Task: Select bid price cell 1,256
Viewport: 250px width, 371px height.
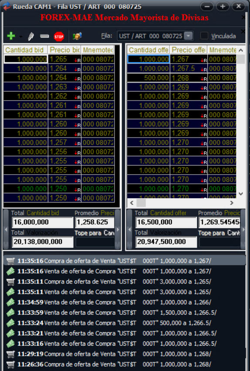Action: [64, 152]
